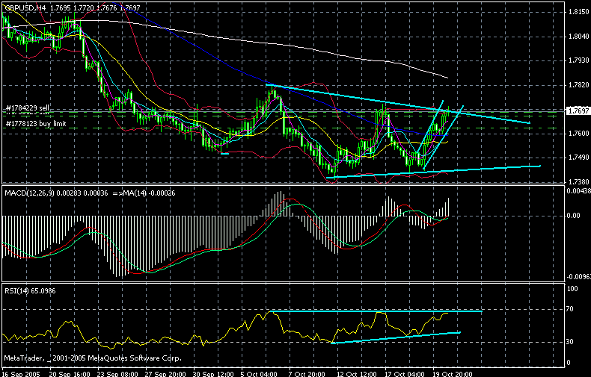Click the GBPUSD,H4 chart title label
Screen dimensions: 591x377
(25, 6)
